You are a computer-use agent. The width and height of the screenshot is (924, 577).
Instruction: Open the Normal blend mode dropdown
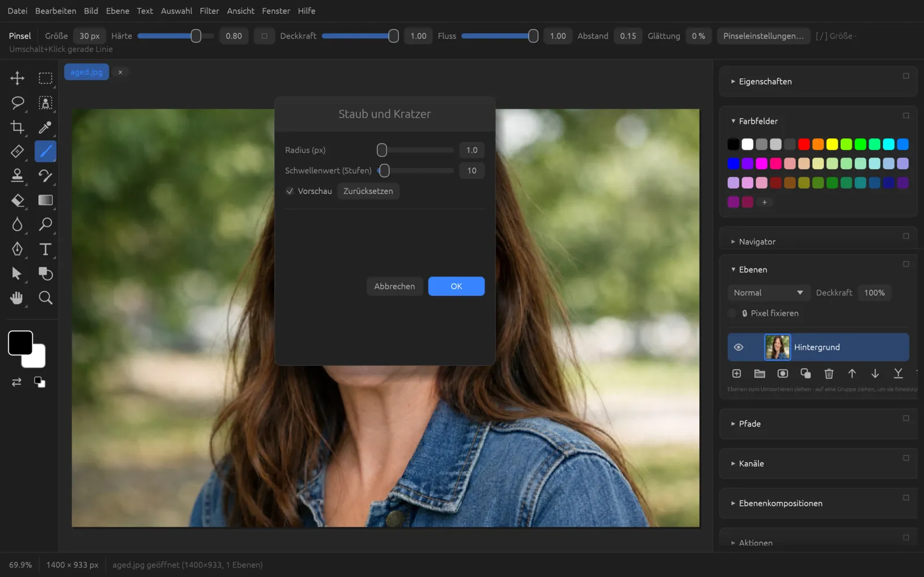[x=768, y=293]
